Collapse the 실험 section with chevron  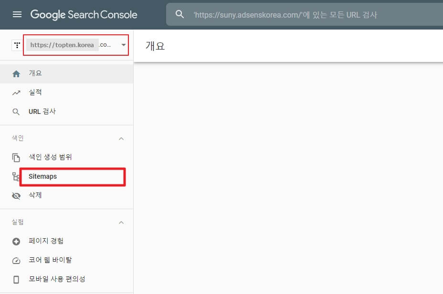pyautogui.click(x=121, y=223)
